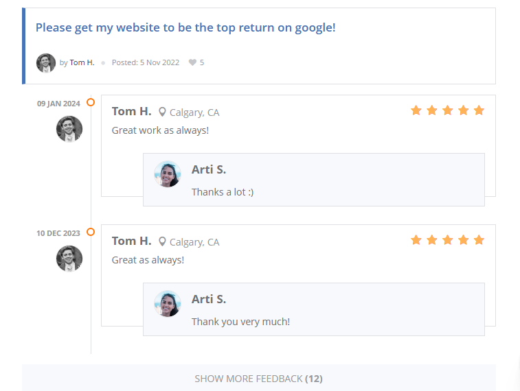Click Arti S. name in the first reply
This screenshot has height=391, width=520.
pos(209,169)
